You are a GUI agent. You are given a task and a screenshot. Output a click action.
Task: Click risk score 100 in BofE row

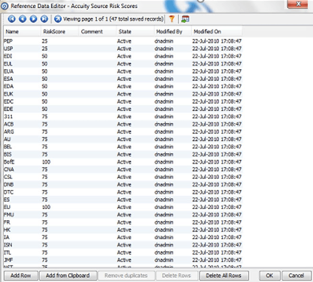coord(46,162)
